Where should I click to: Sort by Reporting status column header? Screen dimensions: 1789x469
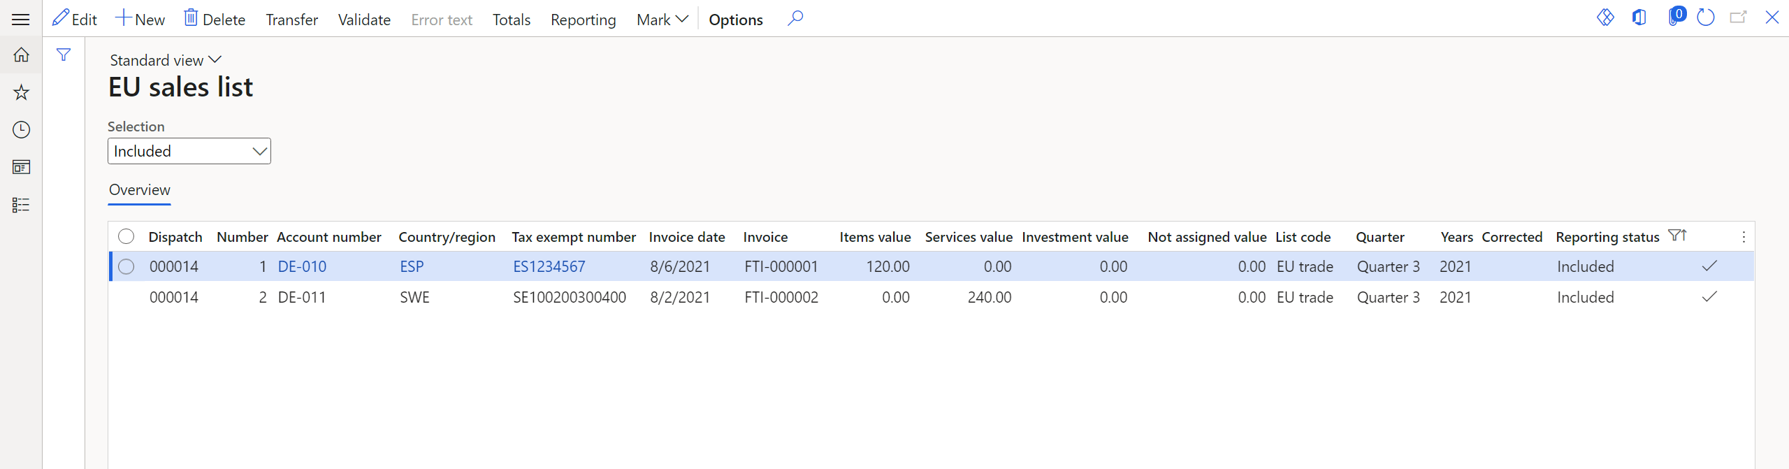tap(1607, 237)
